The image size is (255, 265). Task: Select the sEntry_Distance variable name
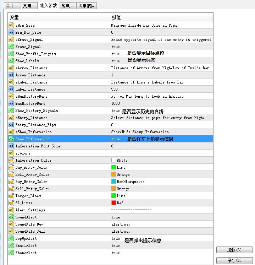[x=32, y=118]
